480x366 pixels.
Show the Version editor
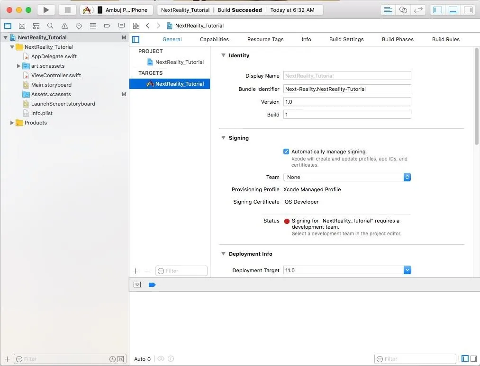tap(418, 10)
